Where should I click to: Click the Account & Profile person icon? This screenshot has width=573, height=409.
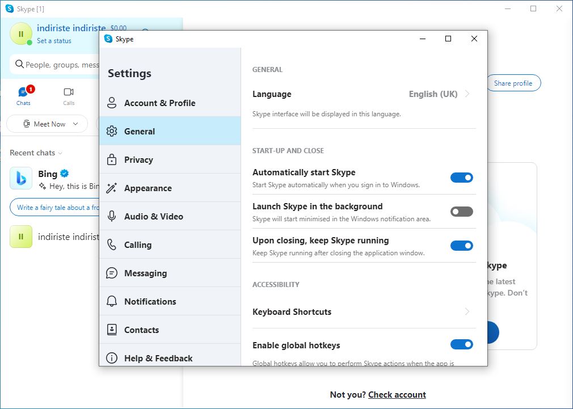point(111,103)
